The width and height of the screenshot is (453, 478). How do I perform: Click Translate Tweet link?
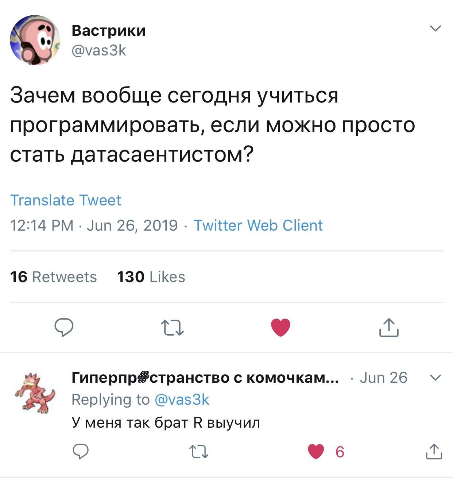pos(66,200)
